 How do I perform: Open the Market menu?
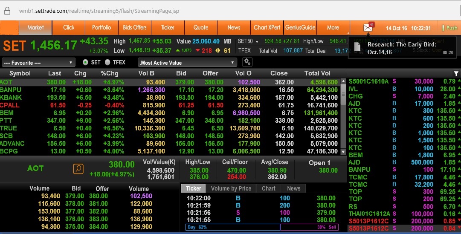click(35, 28)
